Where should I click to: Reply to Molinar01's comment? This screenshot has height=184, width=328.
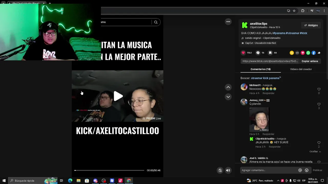click(268, 93)
